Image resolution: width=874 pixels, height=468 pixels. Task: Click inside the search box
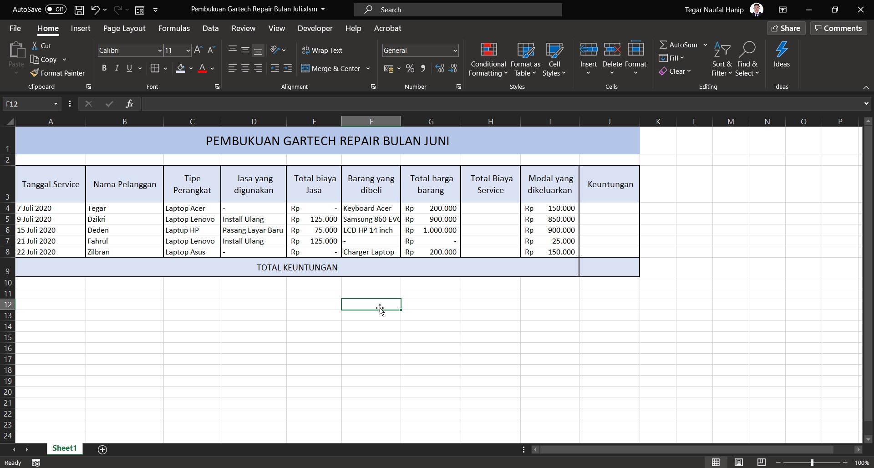[x=457, y=9]
